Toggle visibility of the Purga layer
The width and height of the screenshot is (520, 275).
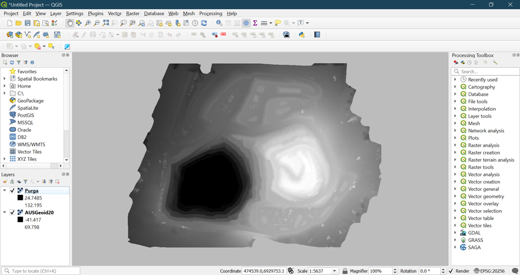[x=12, y=191]
